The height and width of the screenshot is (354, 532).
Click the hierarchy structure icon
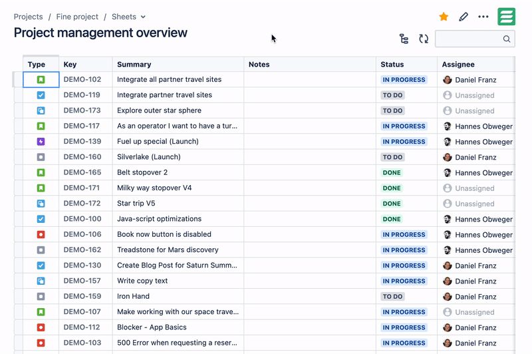pyautogui.click(x=404, y=39)
